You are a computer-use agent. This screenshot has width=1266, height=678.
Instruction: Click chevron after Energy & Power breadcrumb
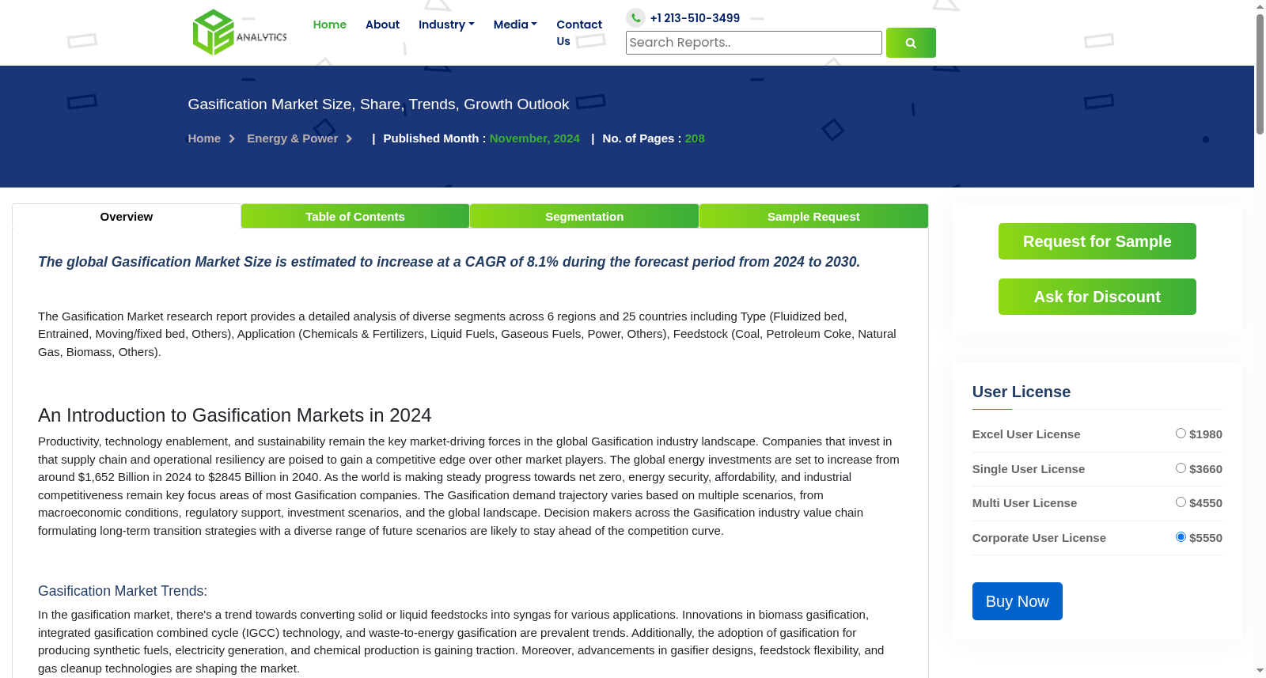[349, 138]
